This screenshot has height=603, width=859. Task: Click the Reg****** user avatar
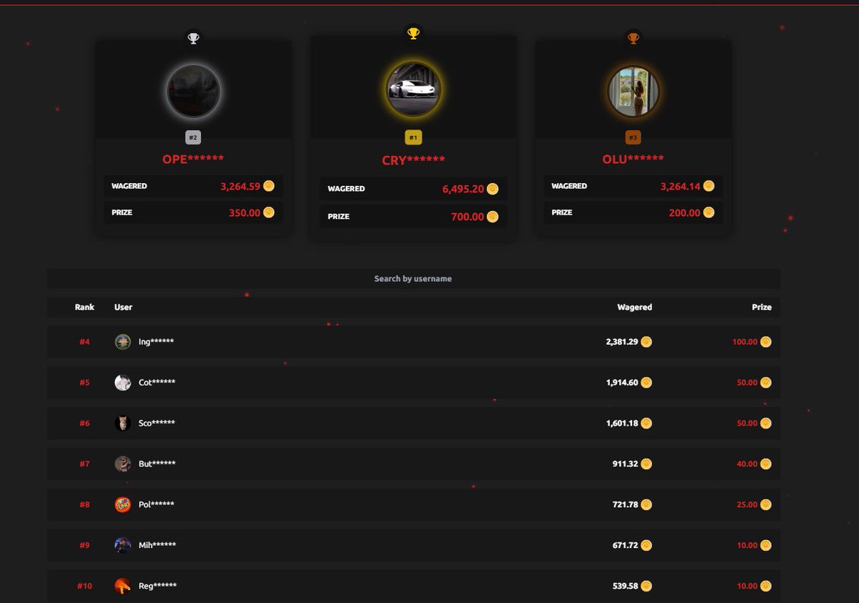pyautogui.click(x=122, y=586)
